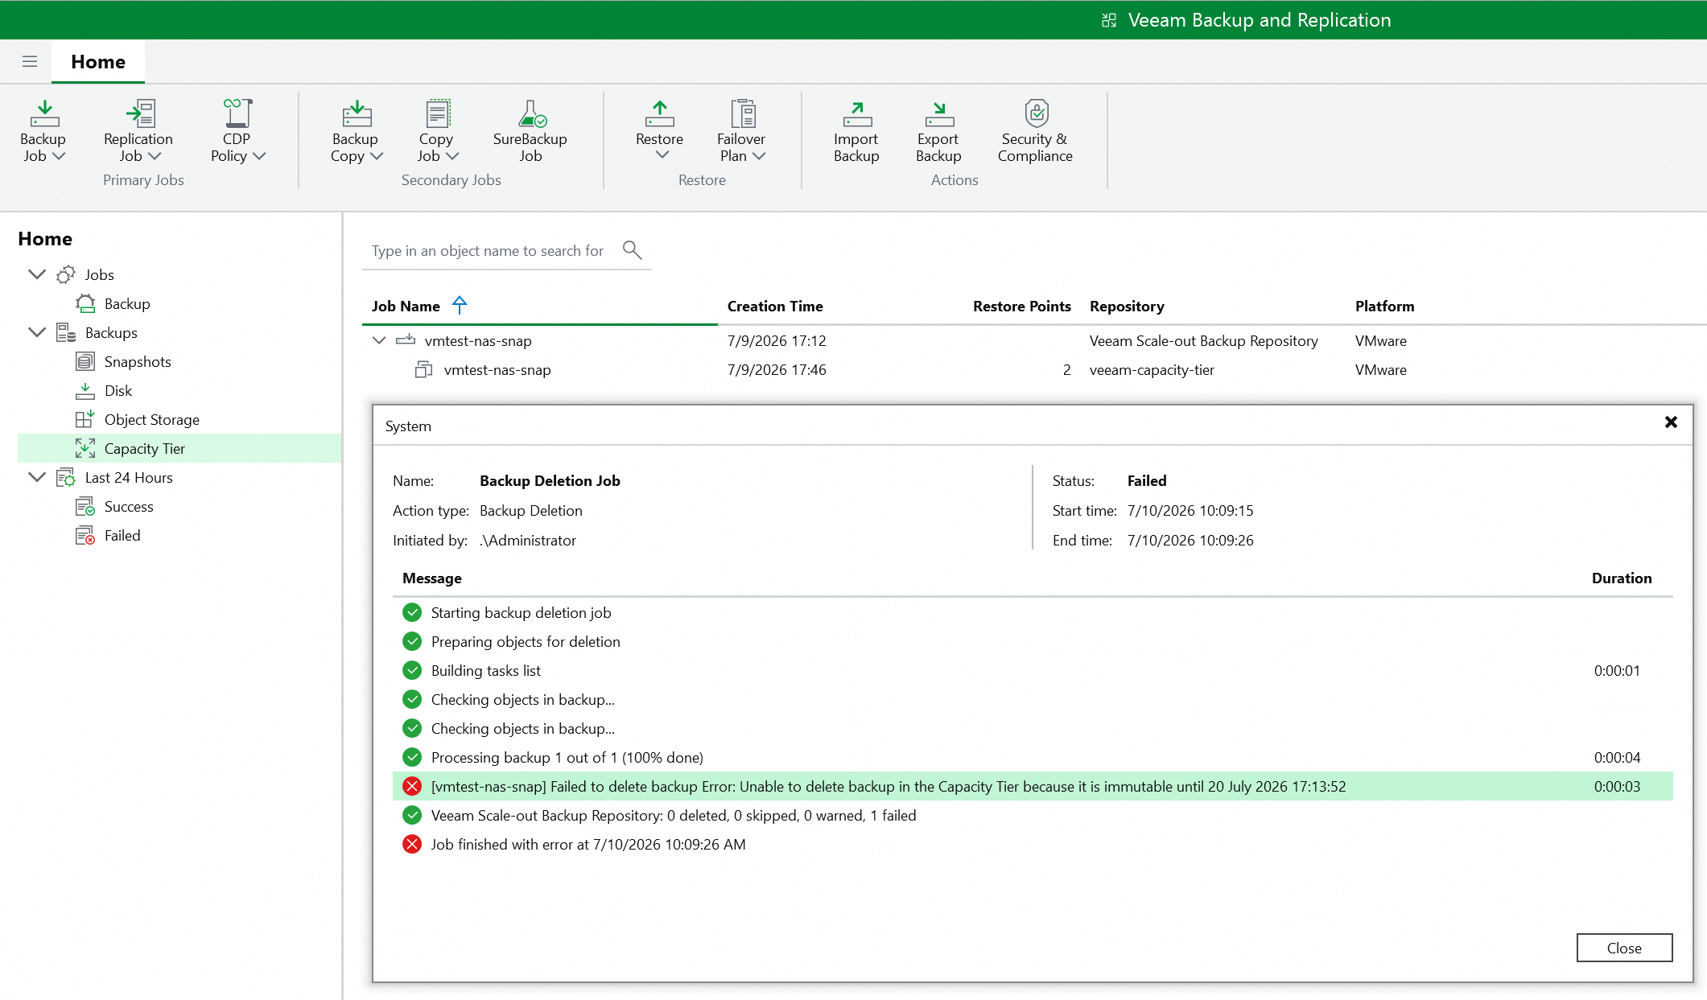Collapse the Last 24 Hours node

37,477
